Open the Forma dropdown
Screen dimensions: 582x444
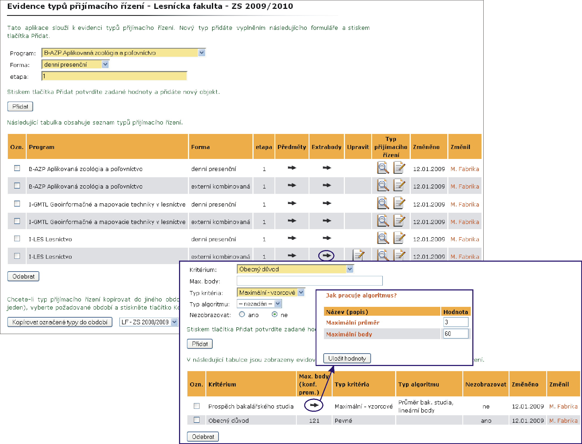click(76, 64)
